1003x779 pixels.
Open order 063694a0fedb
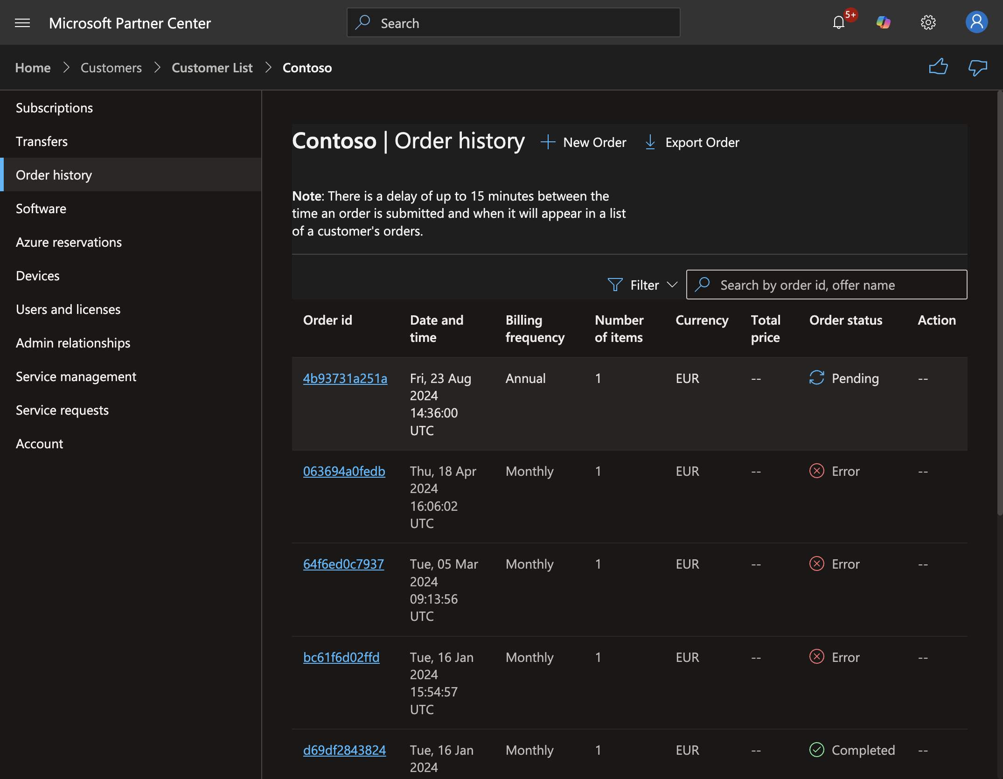(x=344, y=471)
